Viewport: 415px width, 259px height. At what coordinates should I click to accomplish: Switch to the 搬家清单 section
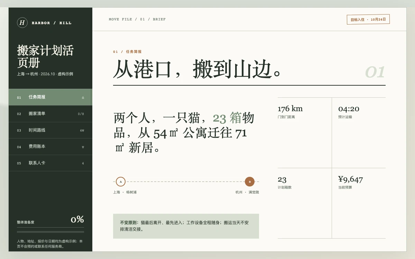[x=50, y=114]
